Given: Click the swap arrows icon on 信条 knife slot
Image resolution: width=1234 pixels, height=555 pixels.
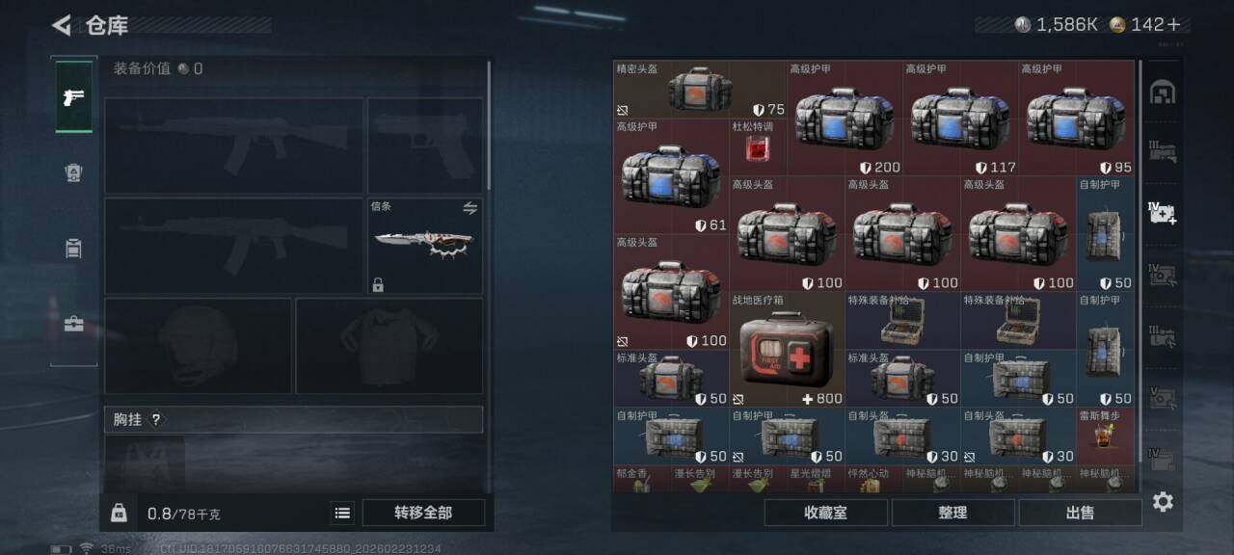Looking at the screenshot, I should tap(470, 208).
